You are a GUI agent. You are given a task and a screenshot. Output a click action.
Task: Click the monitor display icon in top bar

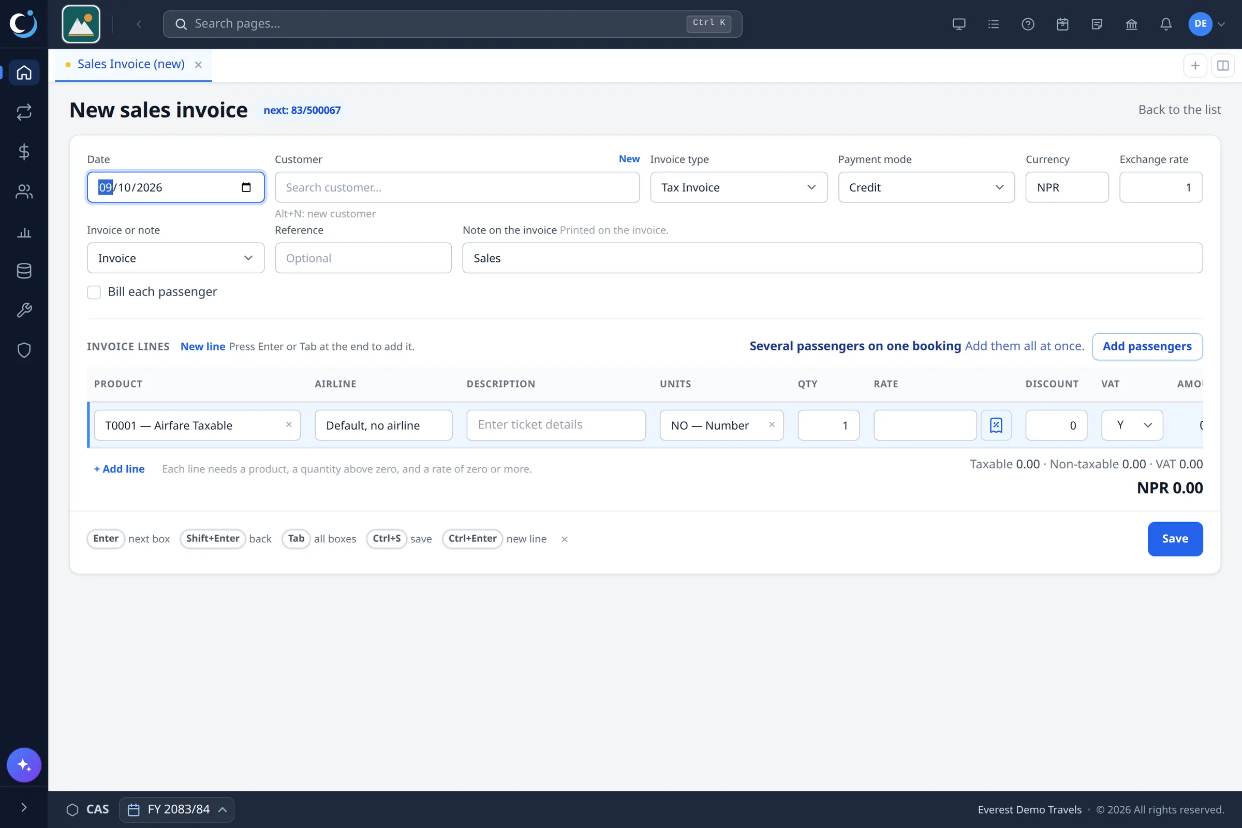(959, 24)
